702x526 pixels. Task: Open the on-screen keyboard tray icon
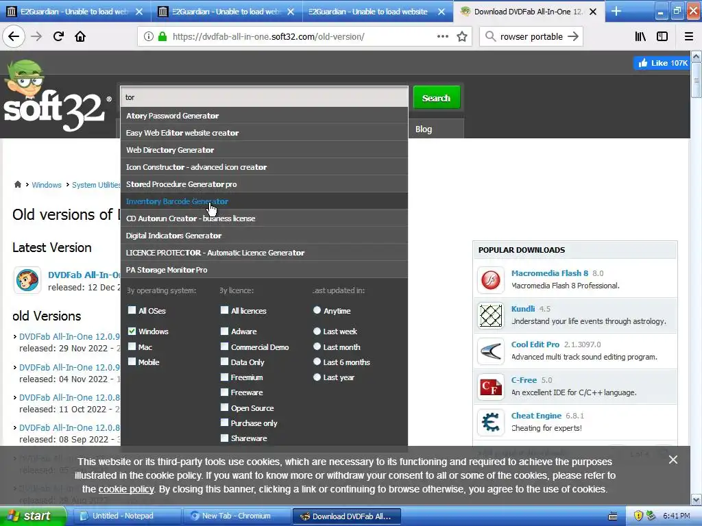(x=613, y=516)
